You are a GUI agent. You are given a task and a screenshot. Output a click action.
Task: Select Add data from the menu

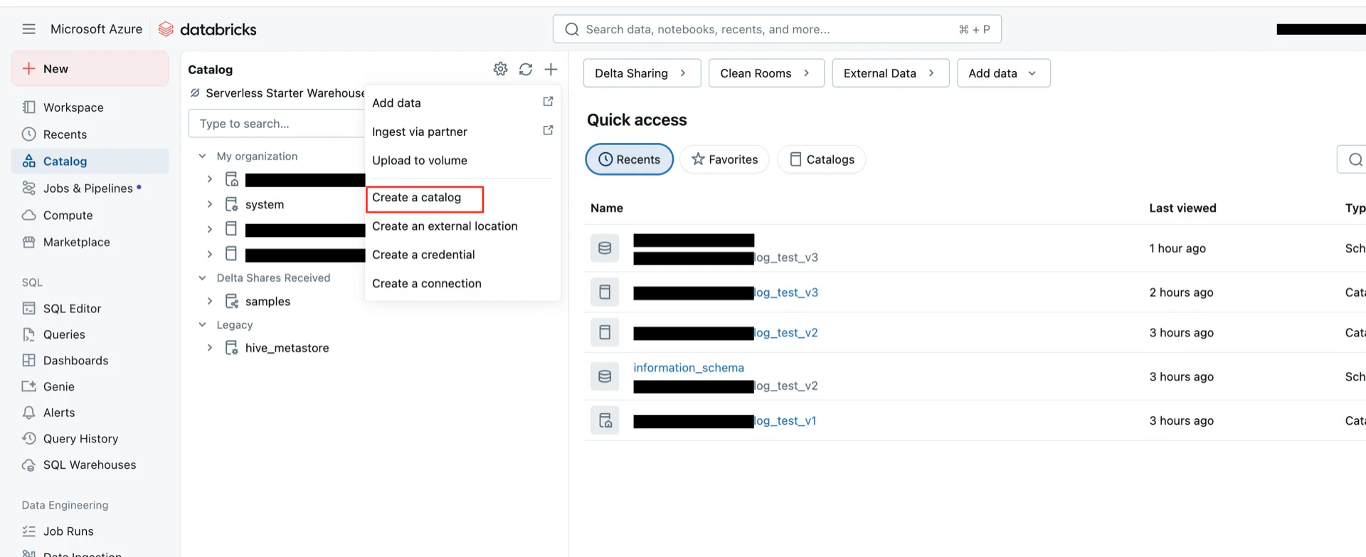462,102
